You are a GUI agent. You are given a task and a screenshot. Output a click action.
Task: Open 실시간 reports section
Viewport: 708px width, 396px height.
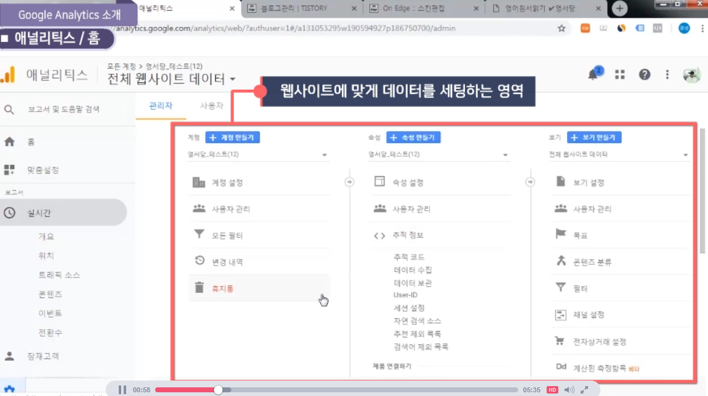click(63, 213)
